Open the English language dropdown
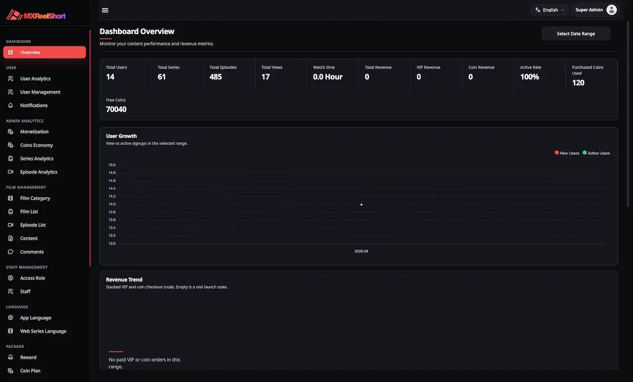The height and width of the screenshot is (382, 633). [x=549, y=10]
